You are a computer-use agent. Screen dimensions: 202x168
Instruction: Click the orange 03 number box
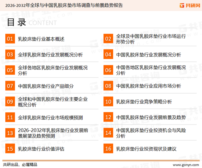[x=10, y=54]
